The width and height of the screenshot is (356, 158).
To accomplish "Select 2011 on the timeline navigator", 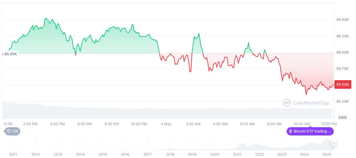I will click(x=13, y=154).
